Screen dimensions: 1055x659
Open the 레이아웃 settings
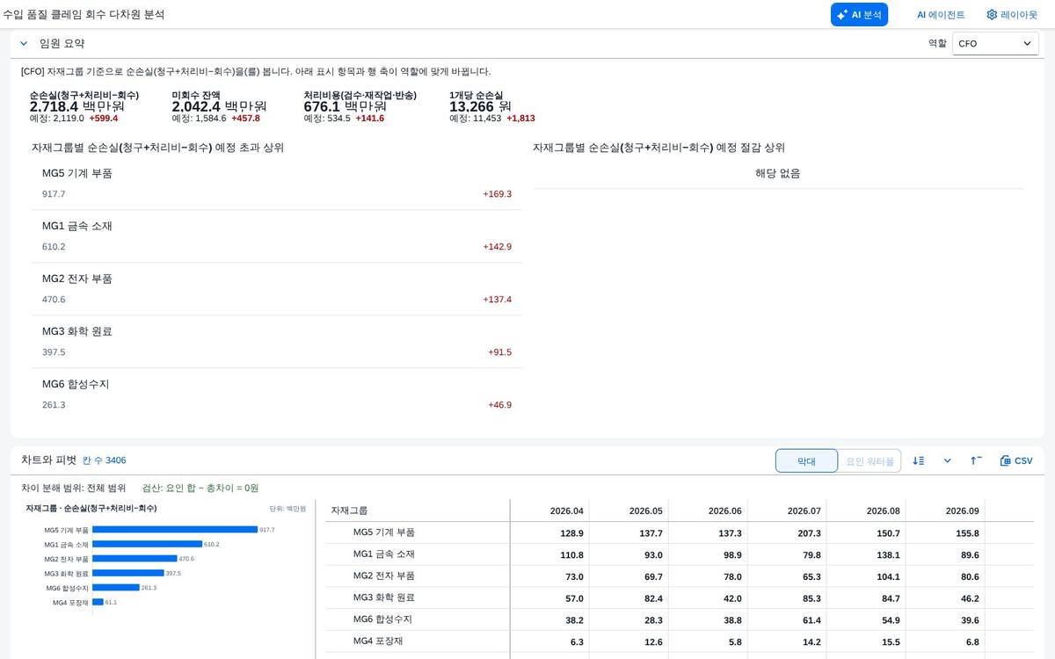pyautogui.click(x=1012, y=15)
